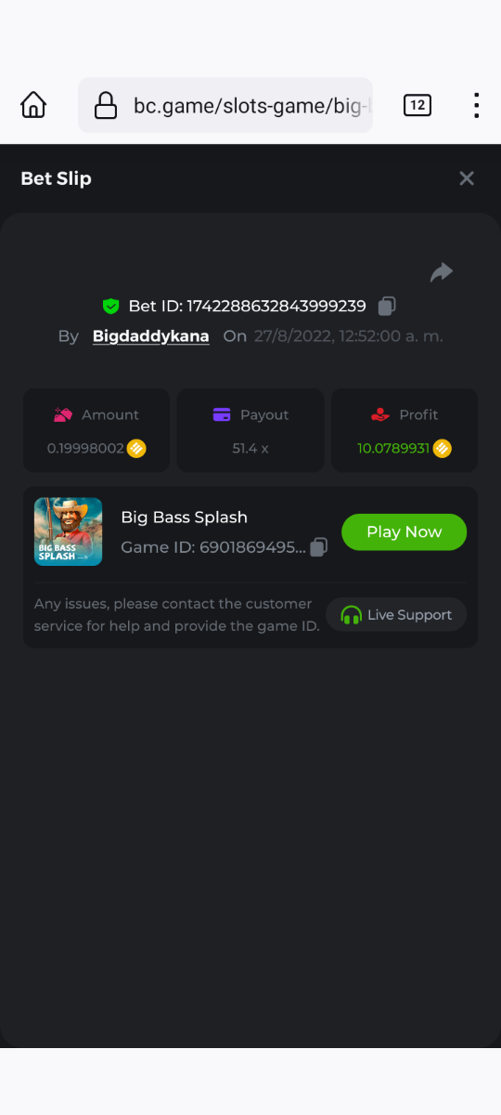The image size is (501, 1115).
Task: Tap the lock icon in the address bar
Action: (106, 105)
